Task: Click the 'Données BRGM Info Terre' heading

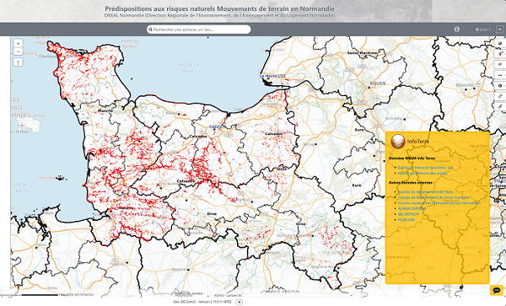Action: click(412, 158)
